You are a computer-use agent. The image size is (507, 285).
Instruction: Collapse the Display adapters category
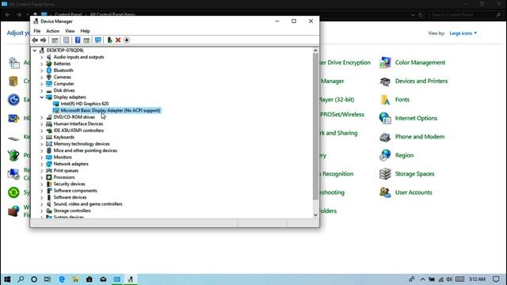(42, 97)
